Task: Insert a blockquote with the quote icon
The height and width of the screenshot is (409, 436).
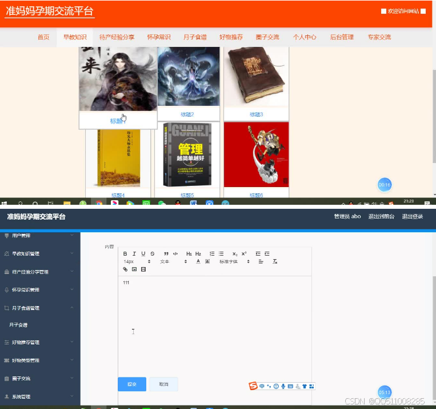Action: 166,253
